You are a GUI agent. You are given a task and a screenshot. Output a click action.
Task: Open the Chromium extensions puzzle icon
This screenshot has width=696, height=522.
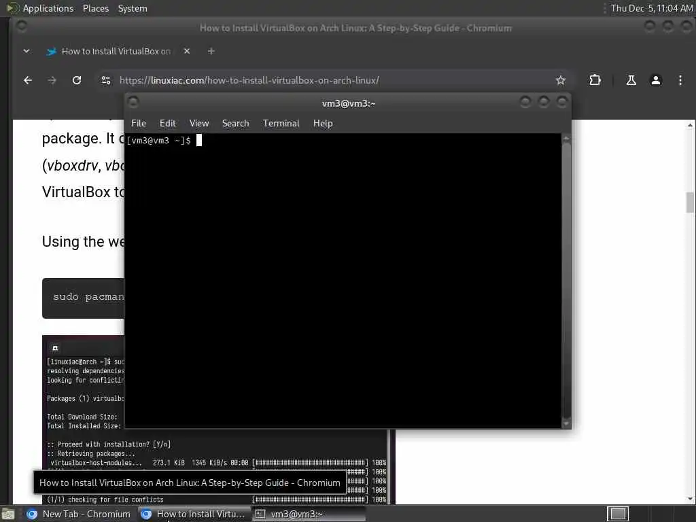pos(595,80)
